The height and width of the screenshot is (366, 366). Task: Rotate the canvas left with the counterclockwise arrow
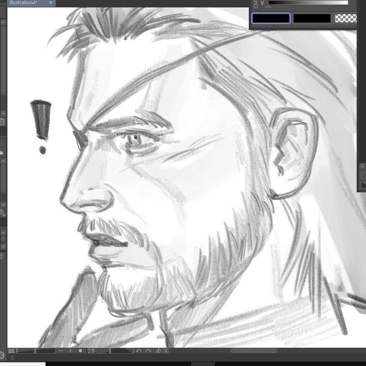point(139,350)
